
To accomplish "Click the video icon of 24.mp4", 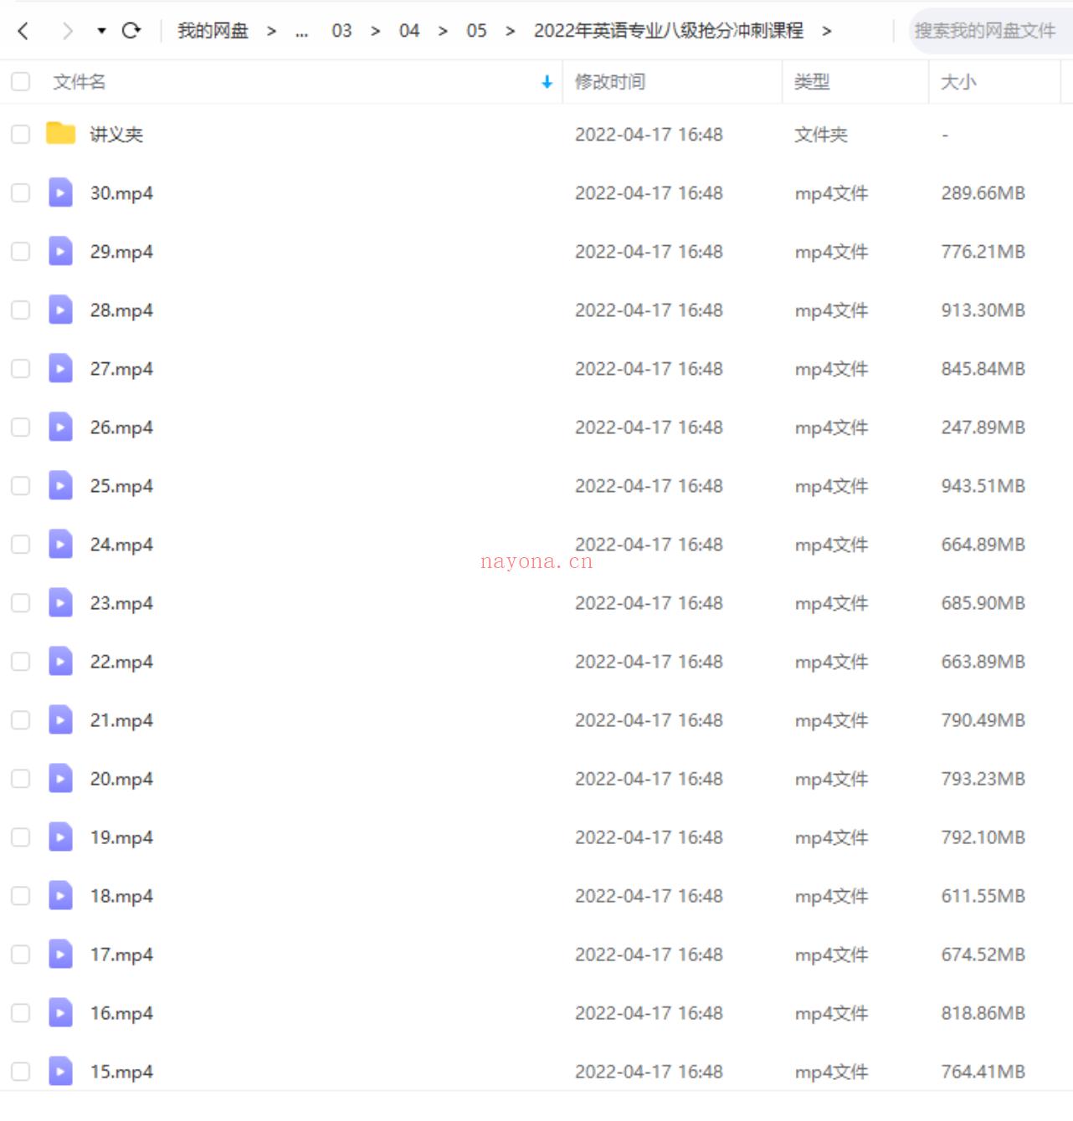I will click(60, 544).
